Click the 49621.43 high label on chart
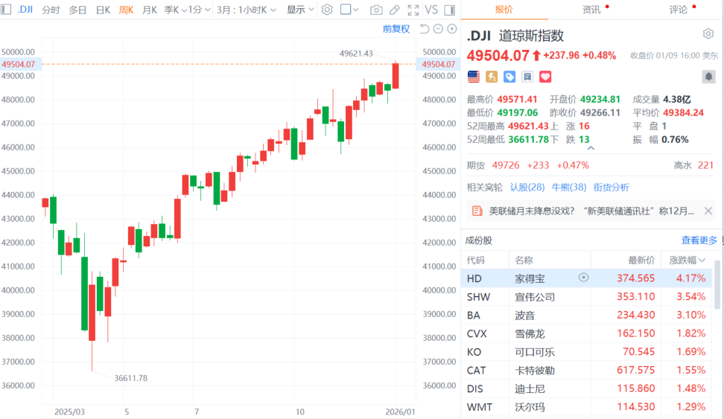724x419 pixels. pyautogui.click(x=356, y=54)
